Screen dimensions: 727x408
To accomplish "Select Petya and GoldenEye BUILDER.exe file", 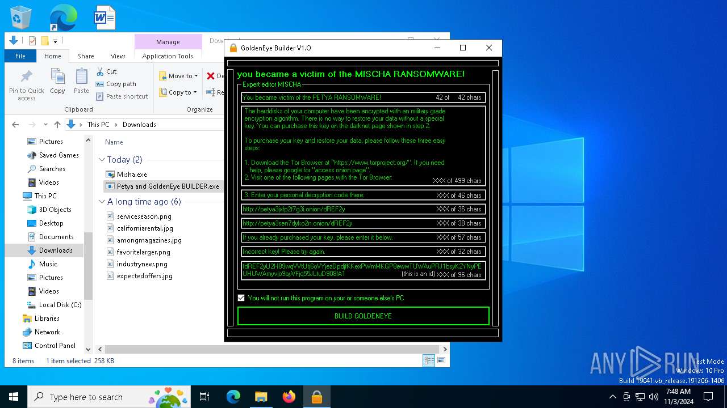I will point(162,186).
